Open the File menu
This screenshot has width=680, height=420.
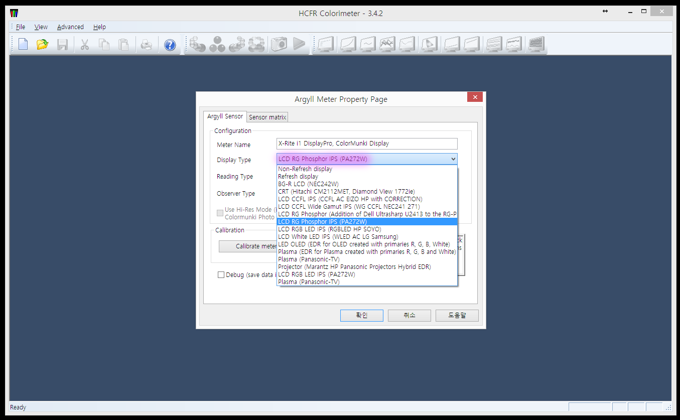[x=21, y=27]
